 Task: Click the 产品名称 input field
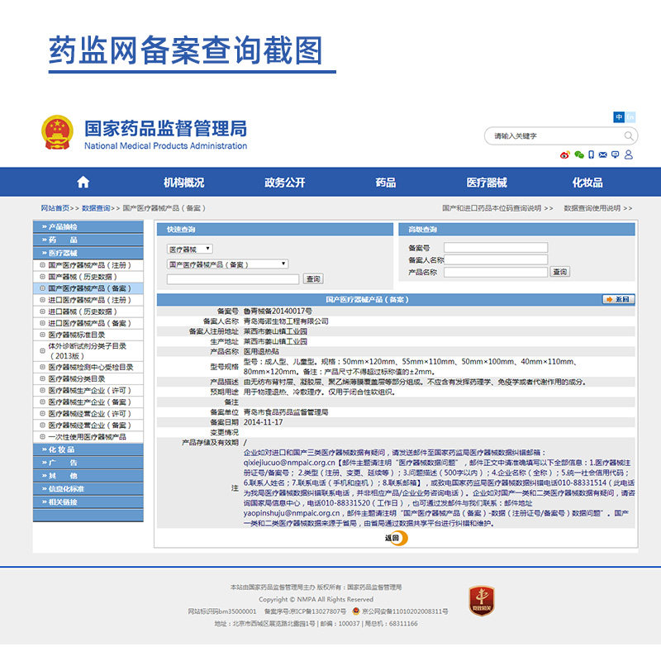496,272
